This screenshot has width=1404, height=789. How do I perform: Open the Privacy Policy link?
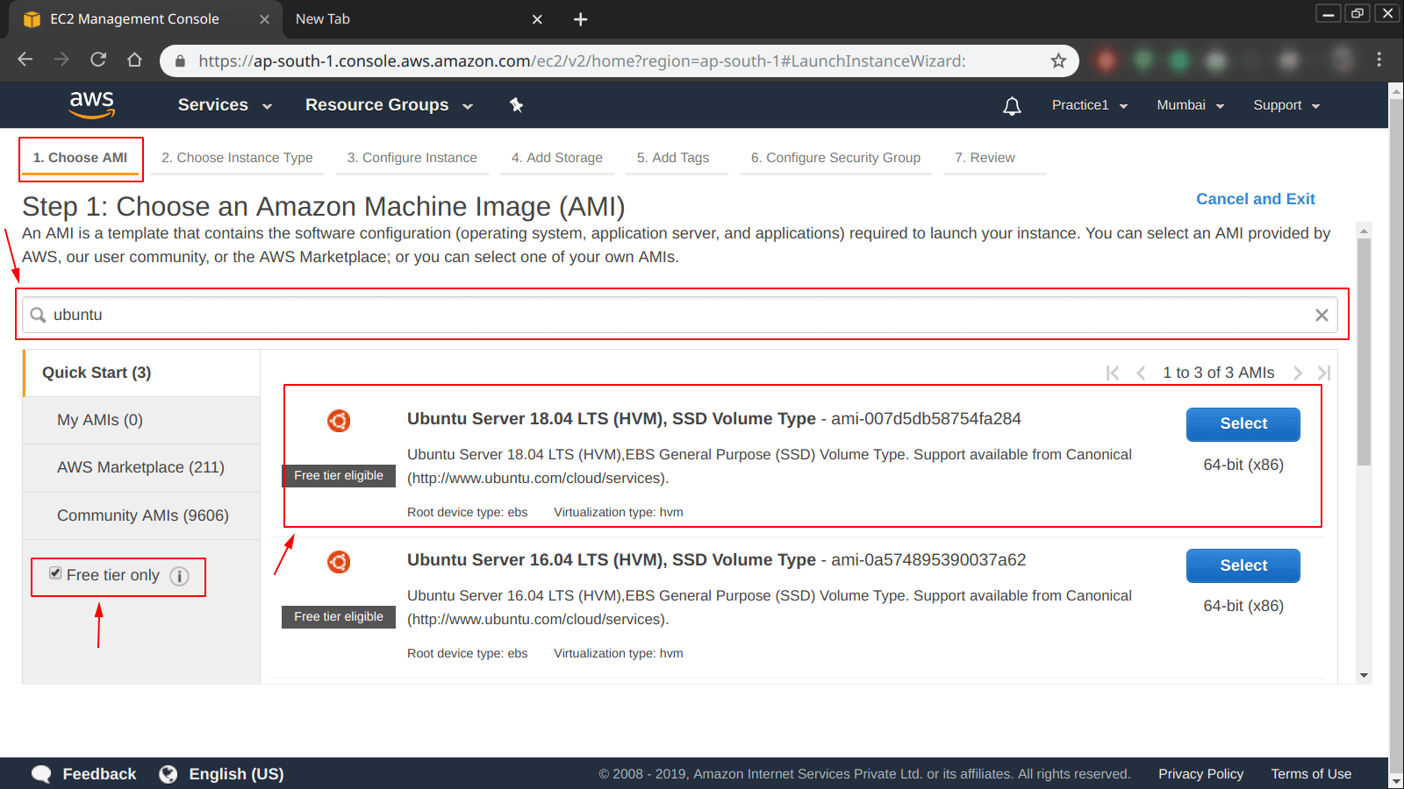coord(1200,774)
